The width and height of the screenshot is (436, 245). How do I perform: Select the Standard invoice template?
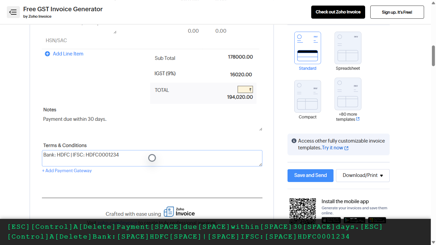tap(307, 48)
